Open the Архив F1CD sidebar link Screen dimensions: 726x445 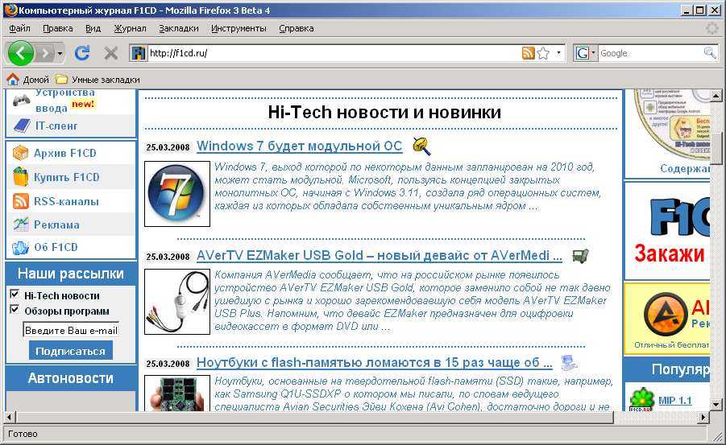point(64,153)
